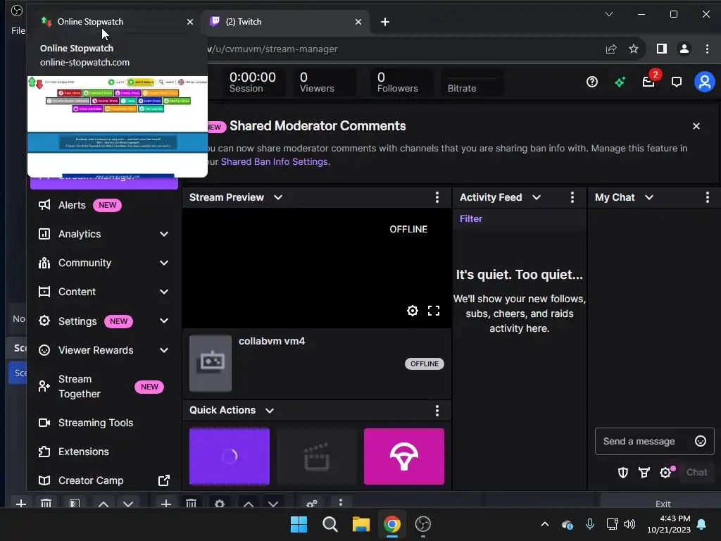Open Chrome three-dot menu
This screenshot has width=721, height=541.
pos(707,49)
